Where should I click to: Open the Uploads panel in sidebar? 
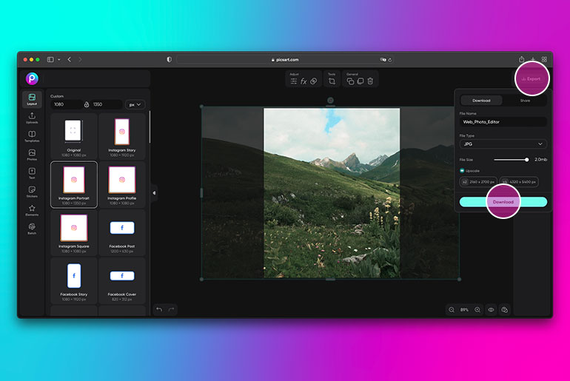click(32, 118)
